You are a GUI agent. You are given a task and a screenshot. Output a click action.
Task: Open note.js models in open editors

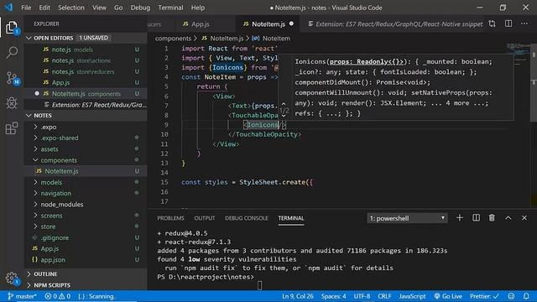point(86,49)
